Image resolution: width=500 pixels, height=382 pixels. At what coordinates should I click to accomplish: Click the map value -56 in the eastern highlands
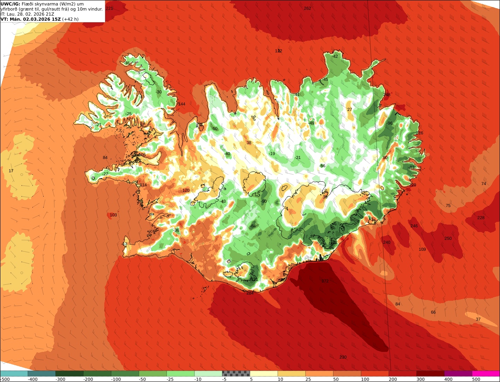pyautogui.click(x=322, y=166)
